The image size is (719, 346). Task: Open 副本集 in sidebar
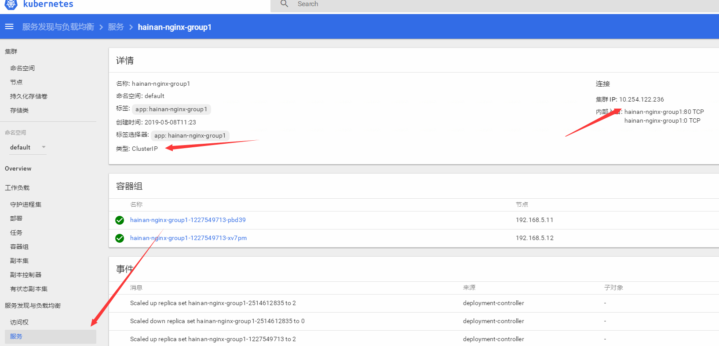(x=19, y=261)
